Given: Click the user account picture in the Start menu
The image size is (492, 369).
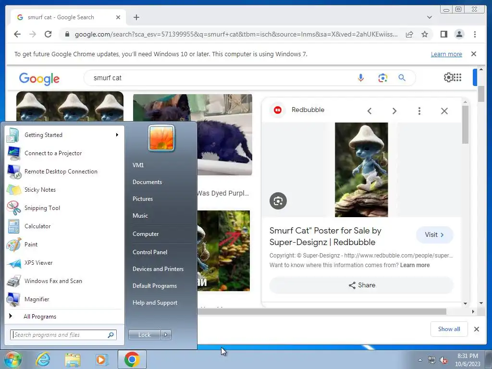Looking at the screenshot, I should (x=161, y=138).
